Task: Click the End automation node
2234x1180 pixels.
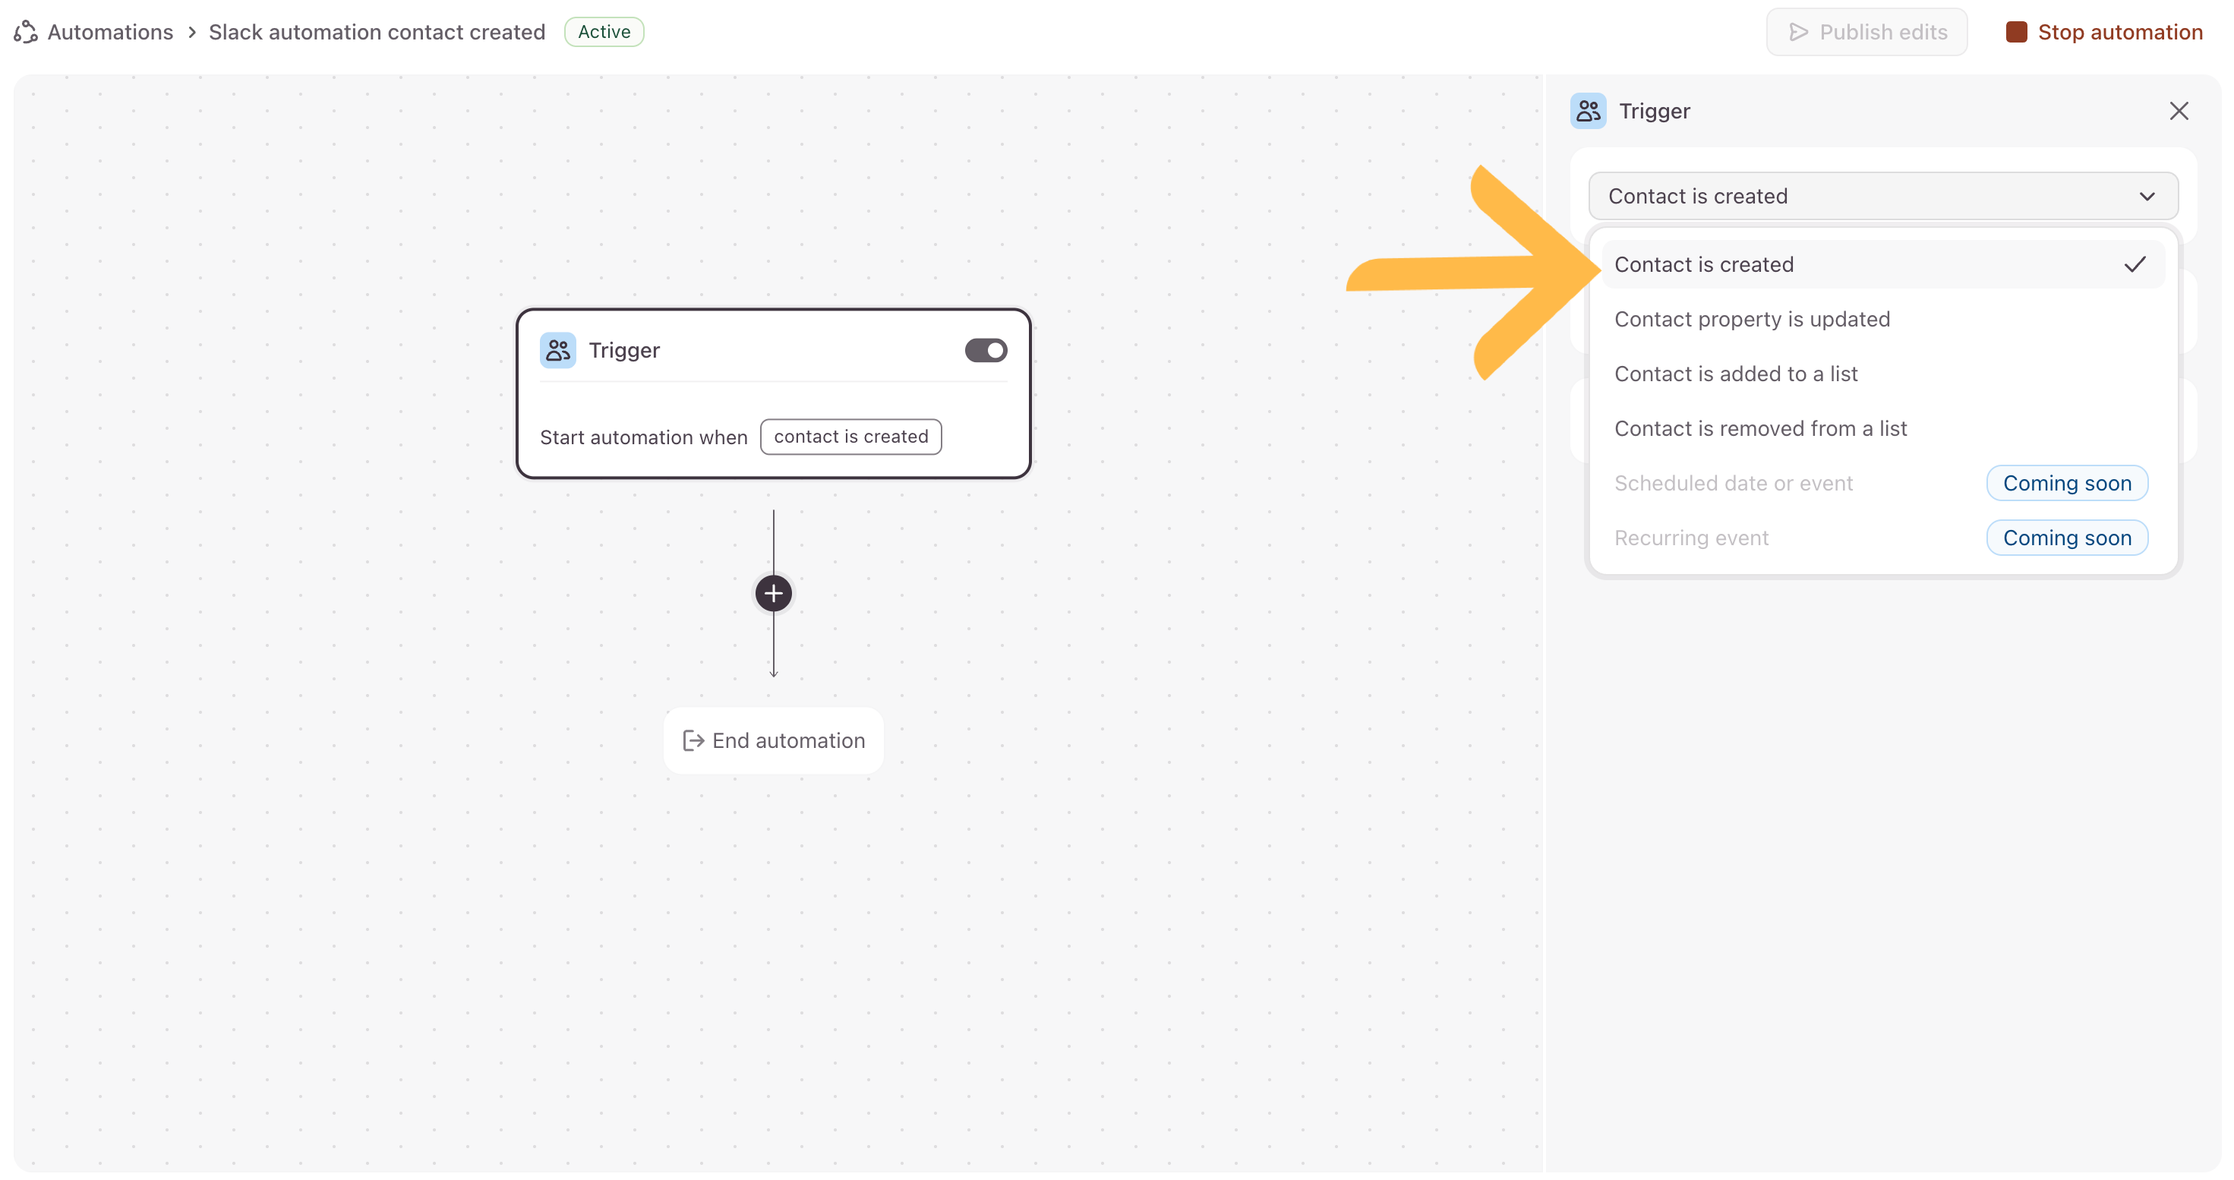Action: (x=773, y=740)
